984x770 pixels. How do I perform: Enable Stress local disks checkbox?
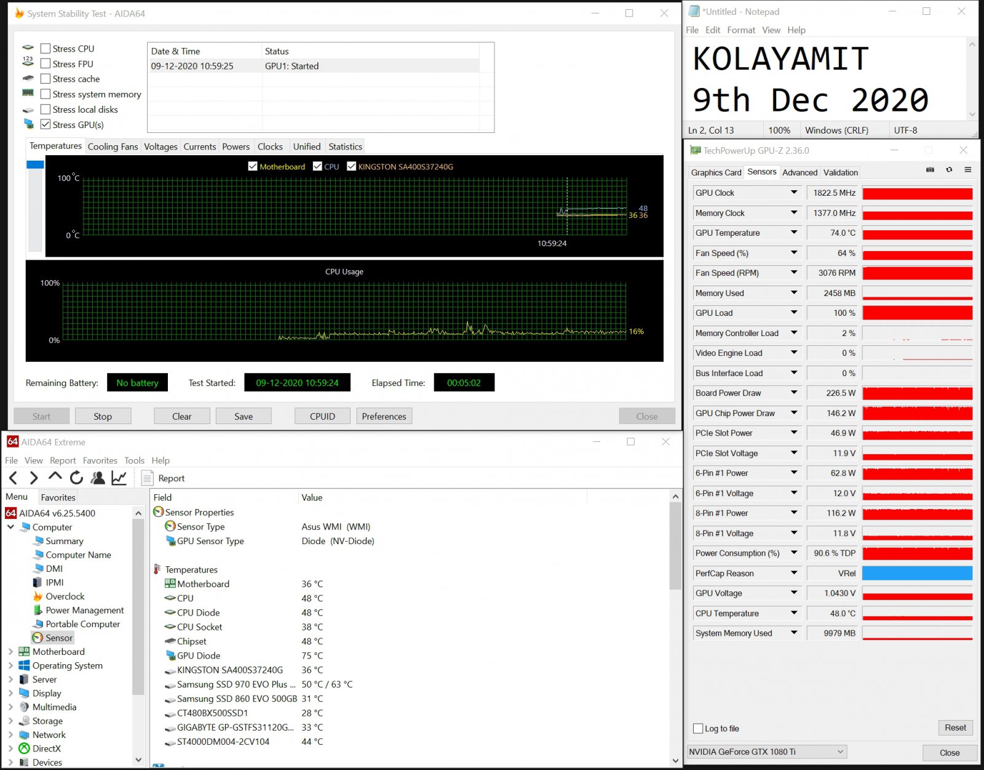46,109
